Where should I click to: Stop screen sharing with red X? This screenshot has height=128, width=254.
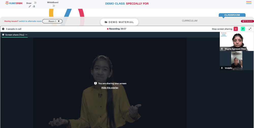click(236, 29)
